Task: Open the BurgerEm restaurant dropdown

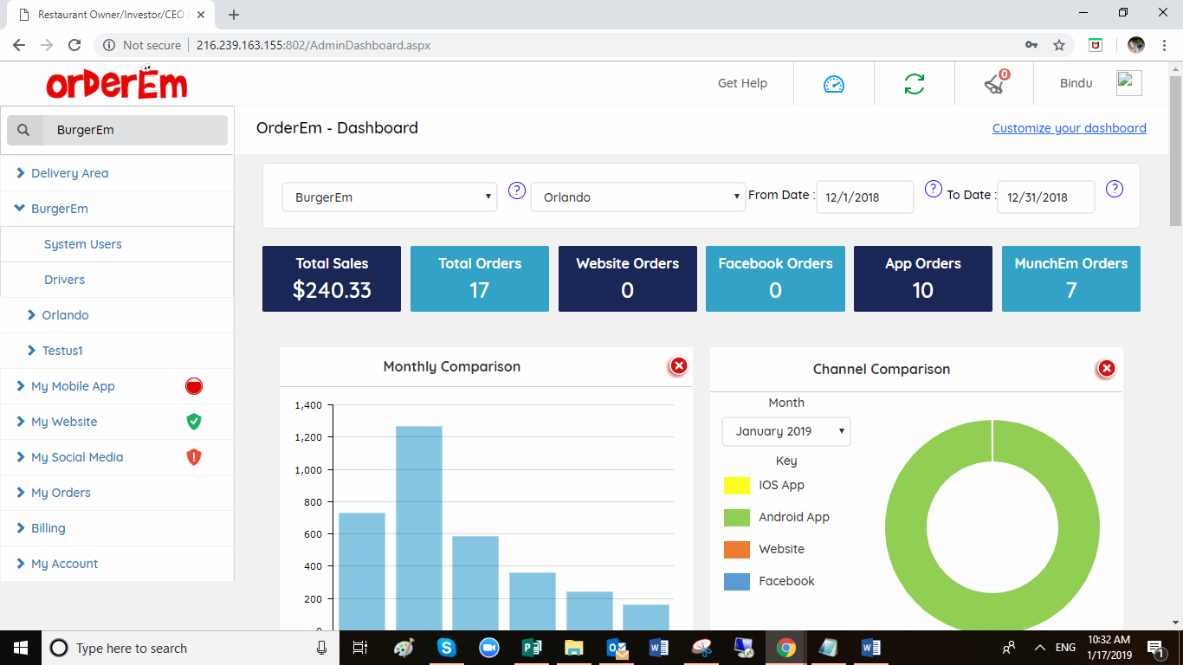Action: [390, 197]
